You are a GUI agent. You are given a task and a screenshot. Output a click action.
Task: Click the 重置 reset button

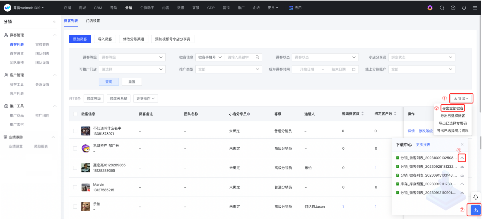pos(132,82)
